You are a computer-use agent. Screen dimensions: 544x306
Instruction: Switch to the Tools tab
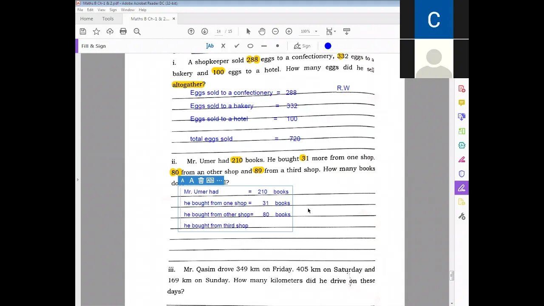pyautogui.click(x=108, y=19)
